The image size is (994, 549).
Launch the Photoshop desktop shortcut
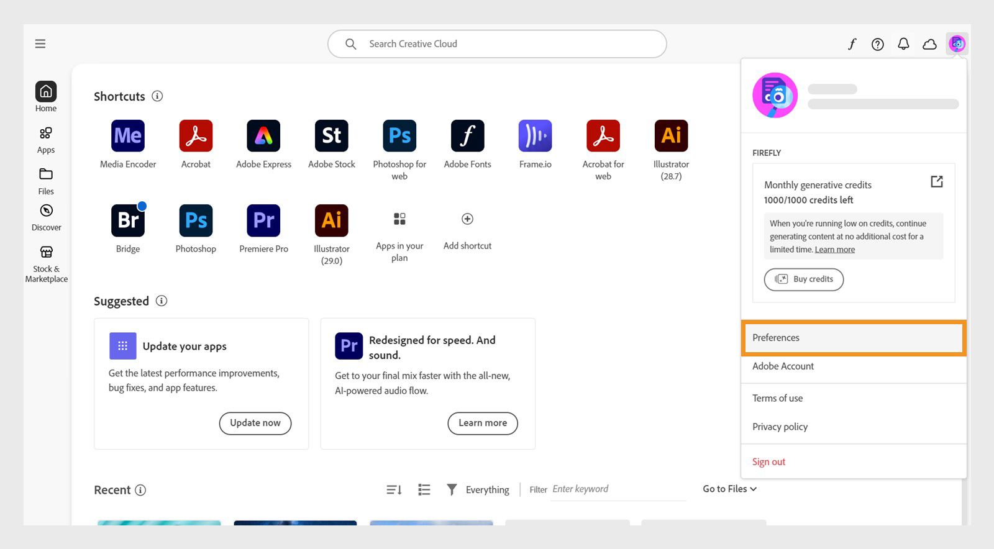196,220
